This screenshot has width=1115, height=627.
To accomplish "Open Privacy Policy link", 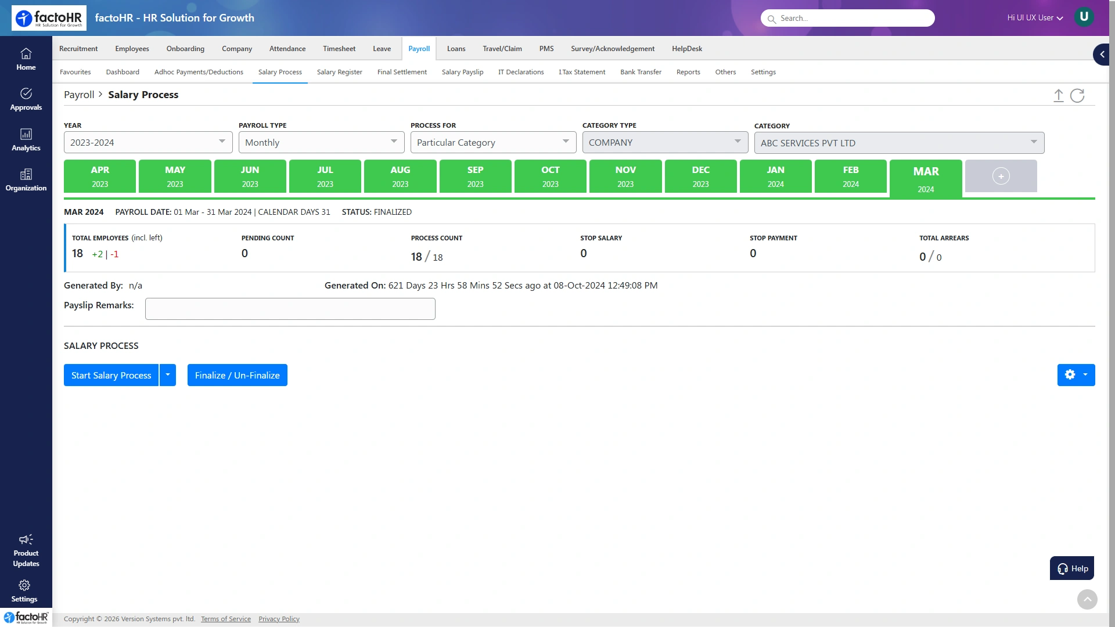I will coord(279,619).
